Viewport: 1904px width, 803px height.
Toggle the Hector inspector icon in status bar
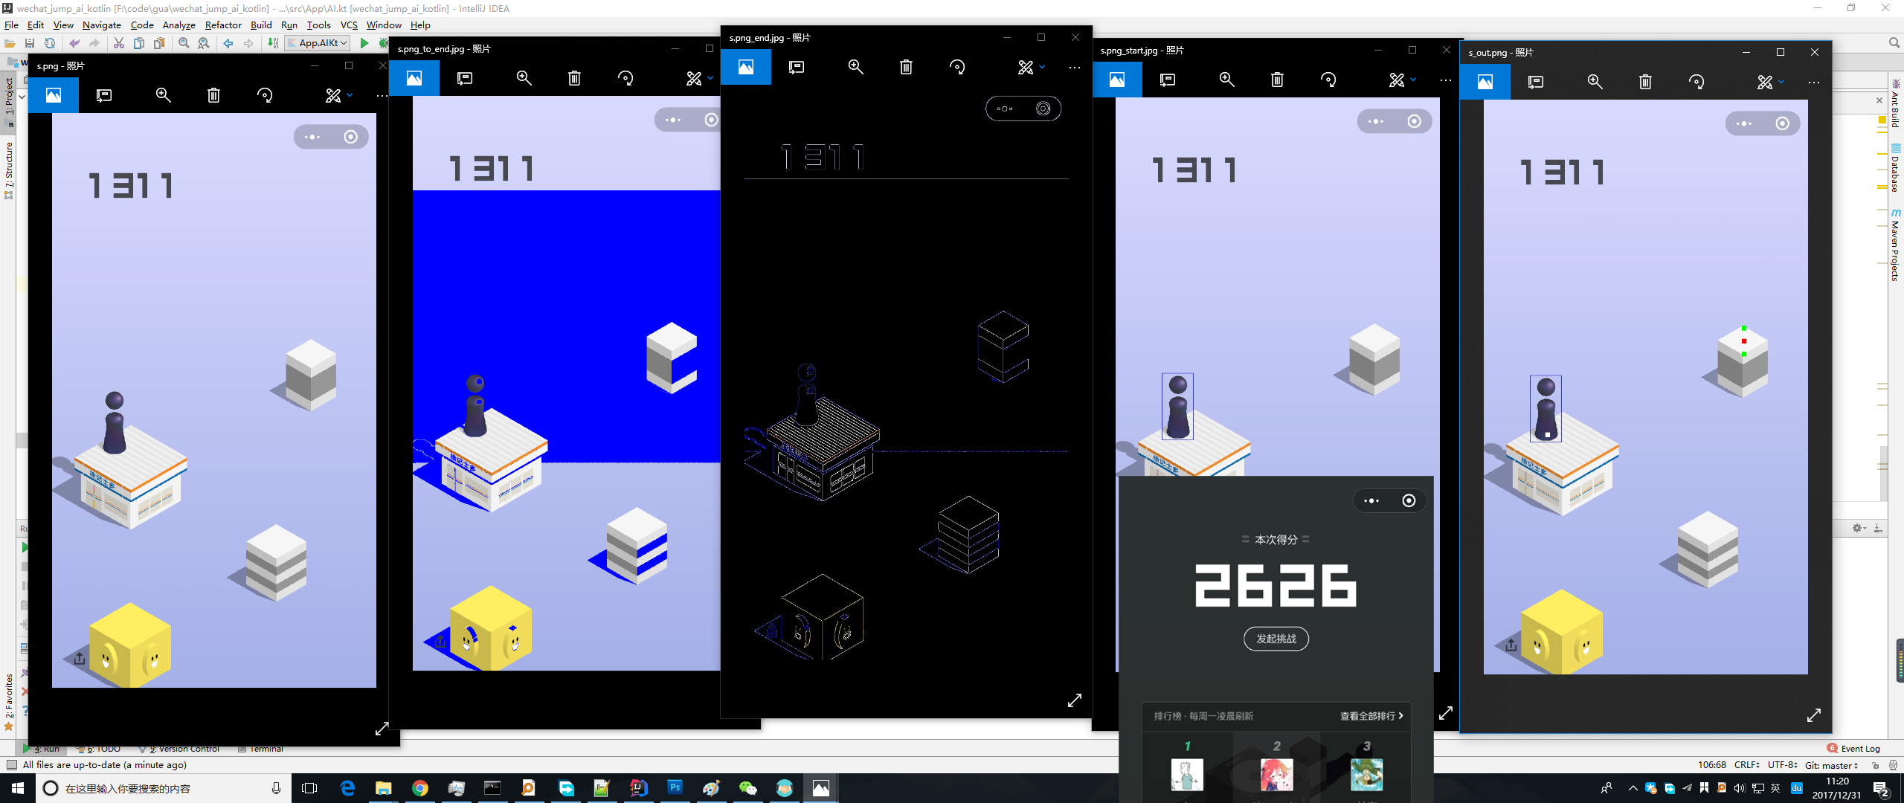pos(1893,765)
